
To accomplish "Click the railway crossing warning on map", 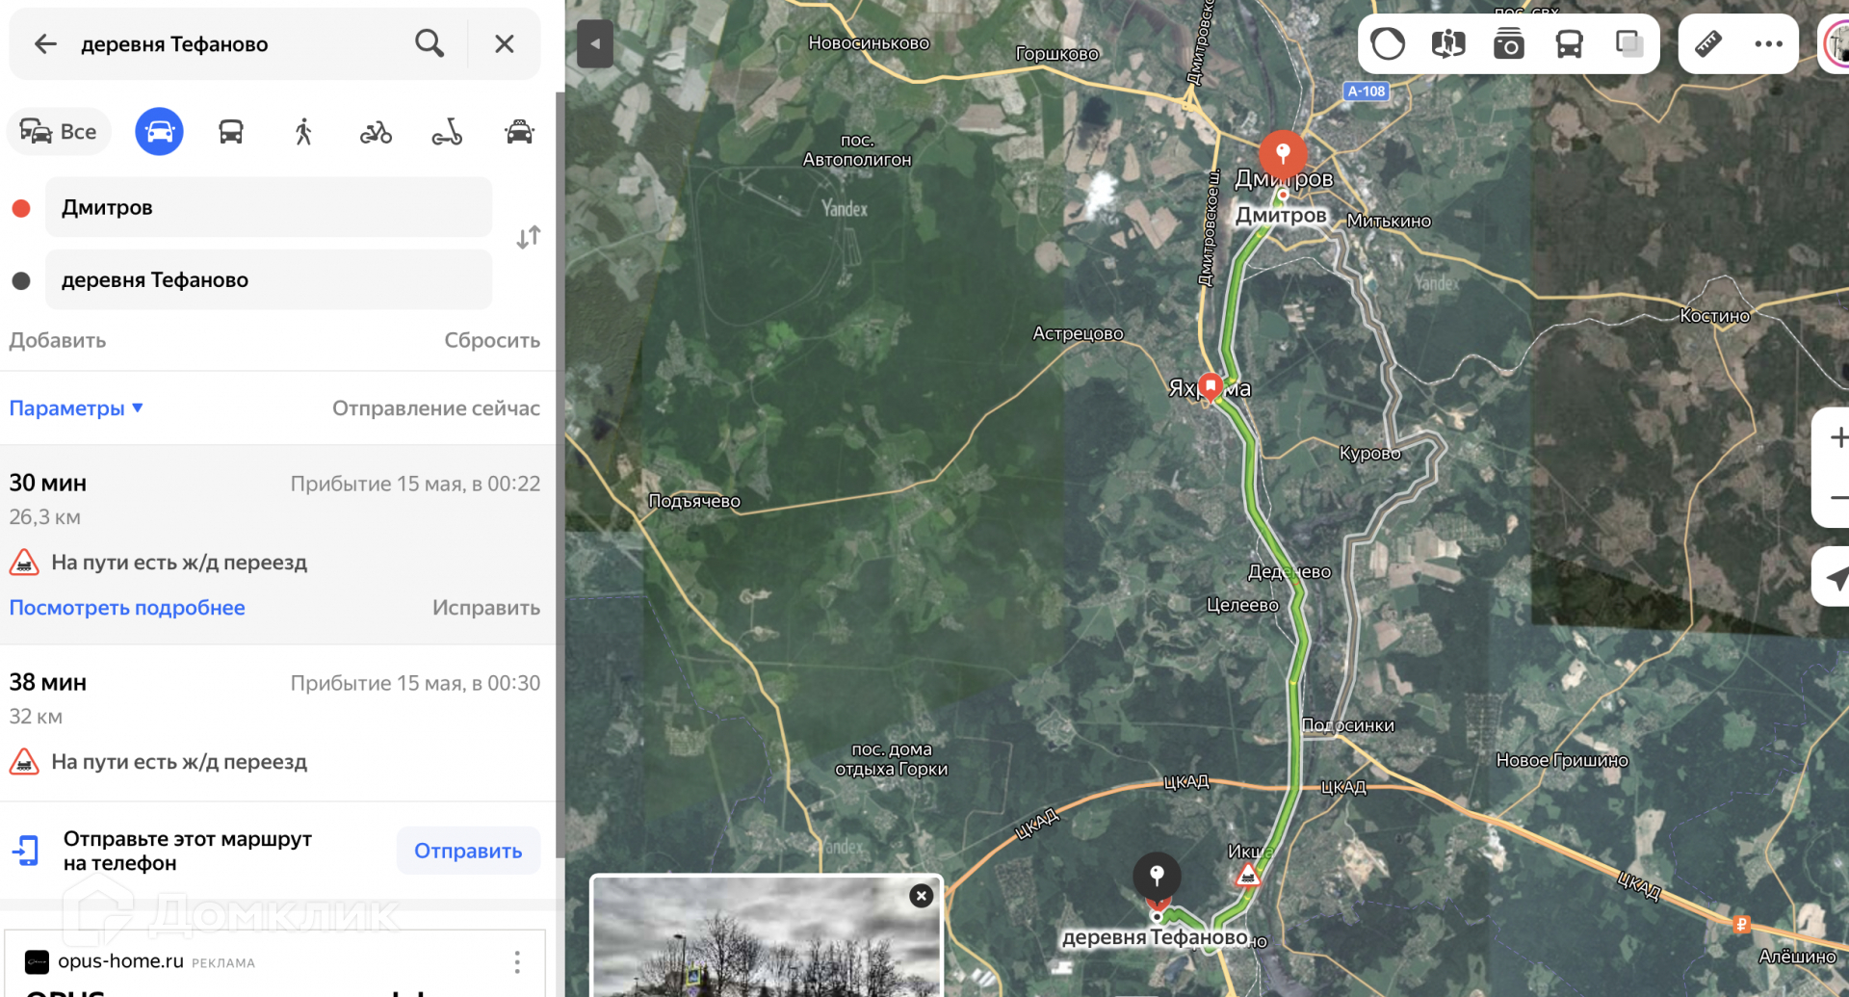I will [1248, 876].
